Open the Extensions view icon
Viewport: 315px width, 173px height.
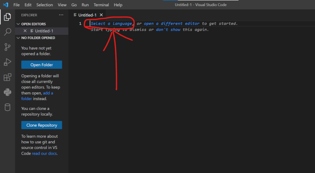(7, 77)
